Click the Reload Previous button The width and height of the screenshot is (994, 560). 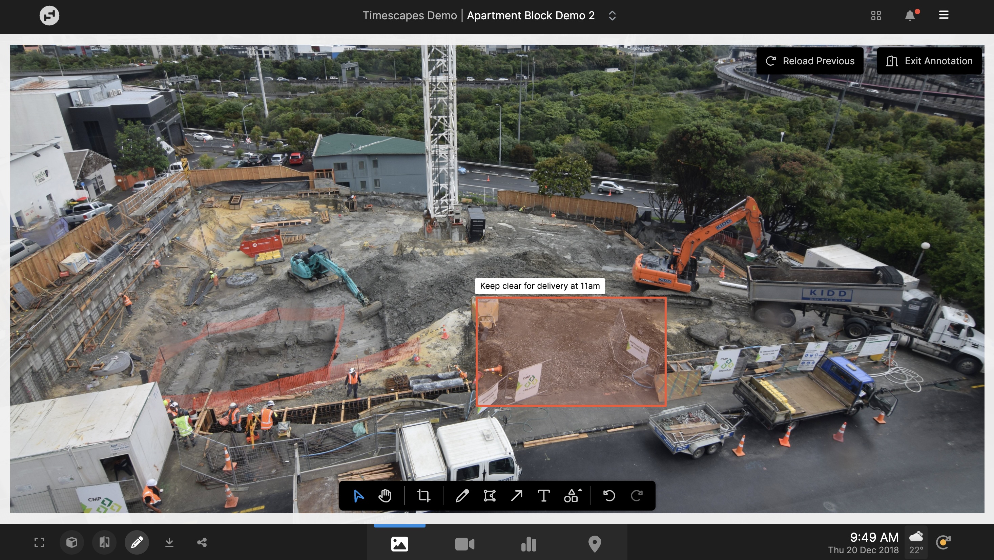[x=810, y=61]
